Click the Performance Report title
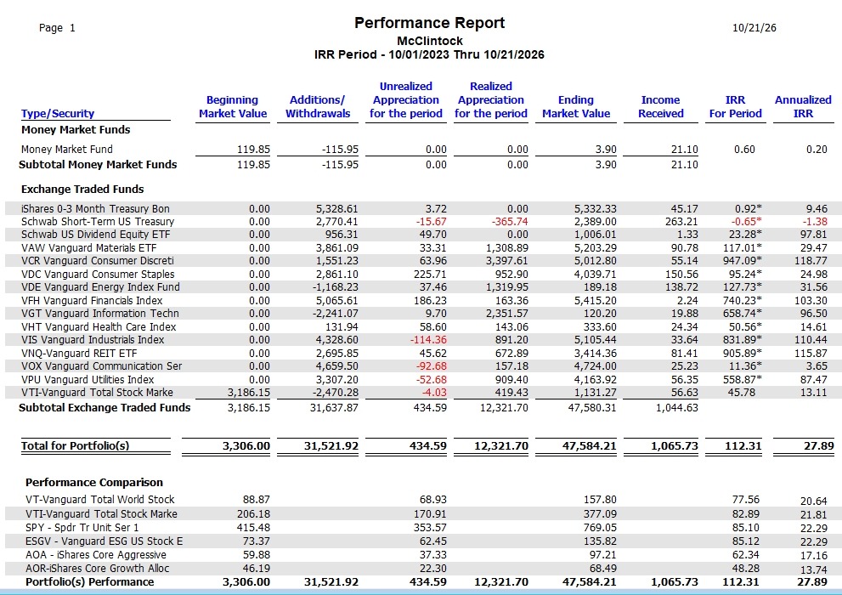 430,23
